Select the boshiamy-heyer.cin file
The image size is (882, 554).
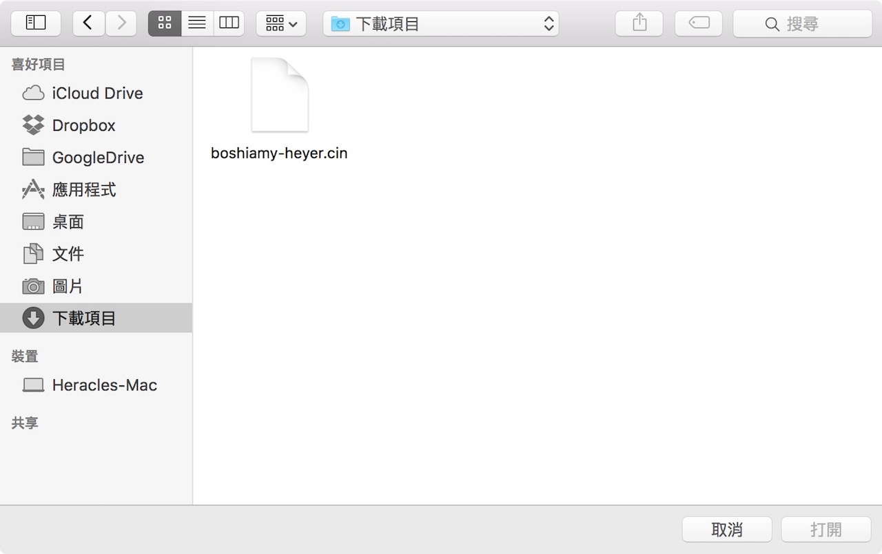279,94
